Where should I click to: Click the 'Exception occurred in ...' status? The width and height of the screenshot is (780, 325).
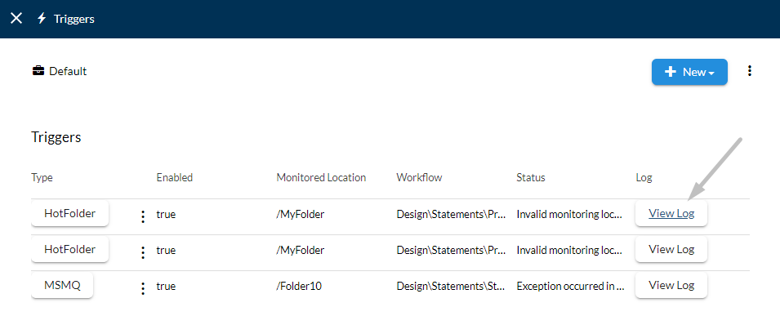(x=570, y=287)
